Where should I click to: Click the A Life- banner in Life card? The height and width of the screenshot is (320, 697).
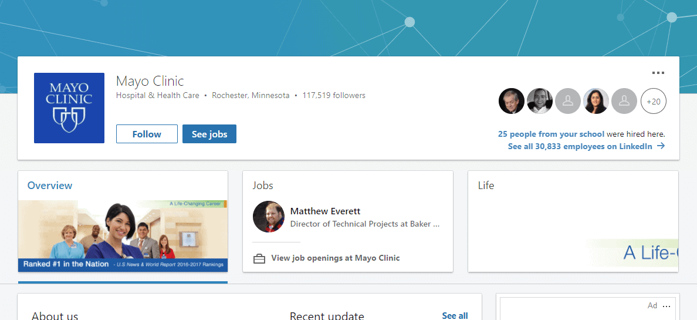pyautogui.click(x=631, y=252)
